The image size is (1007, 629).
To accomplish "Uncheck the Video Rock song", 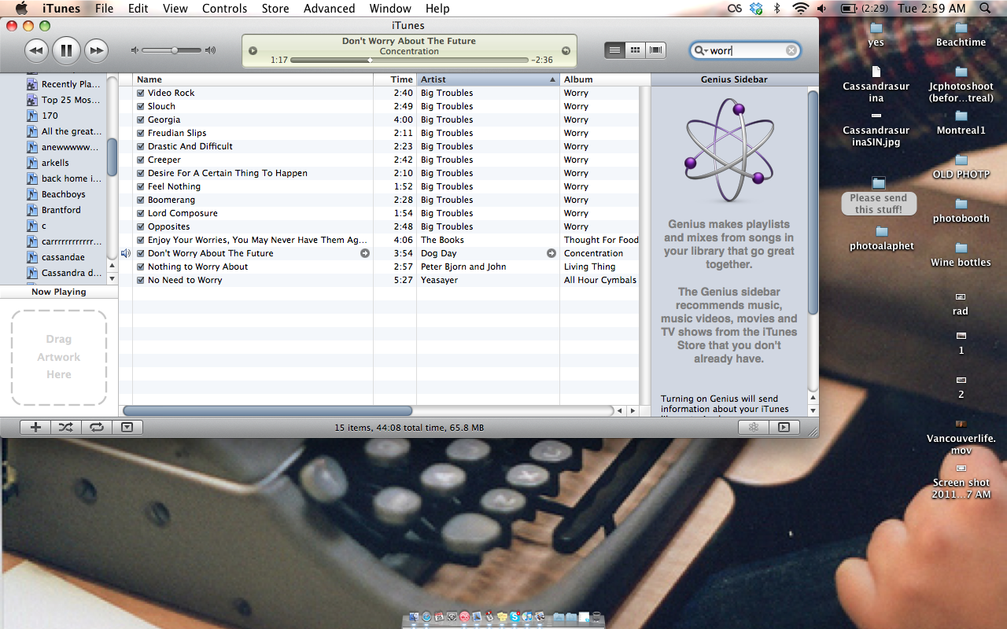I will [141, 93].
